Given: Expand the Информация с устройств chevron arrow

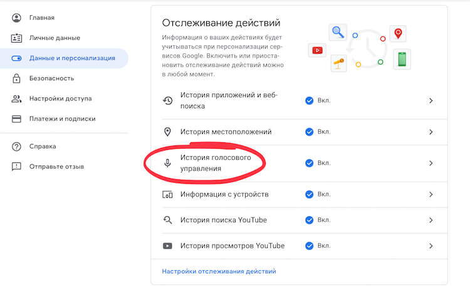Looking at the screenshot, I should 431,194.
